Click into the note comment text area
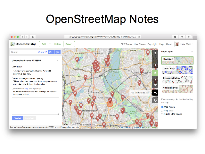The width and height of the screenshot is (205, 154). coord(36,106)
